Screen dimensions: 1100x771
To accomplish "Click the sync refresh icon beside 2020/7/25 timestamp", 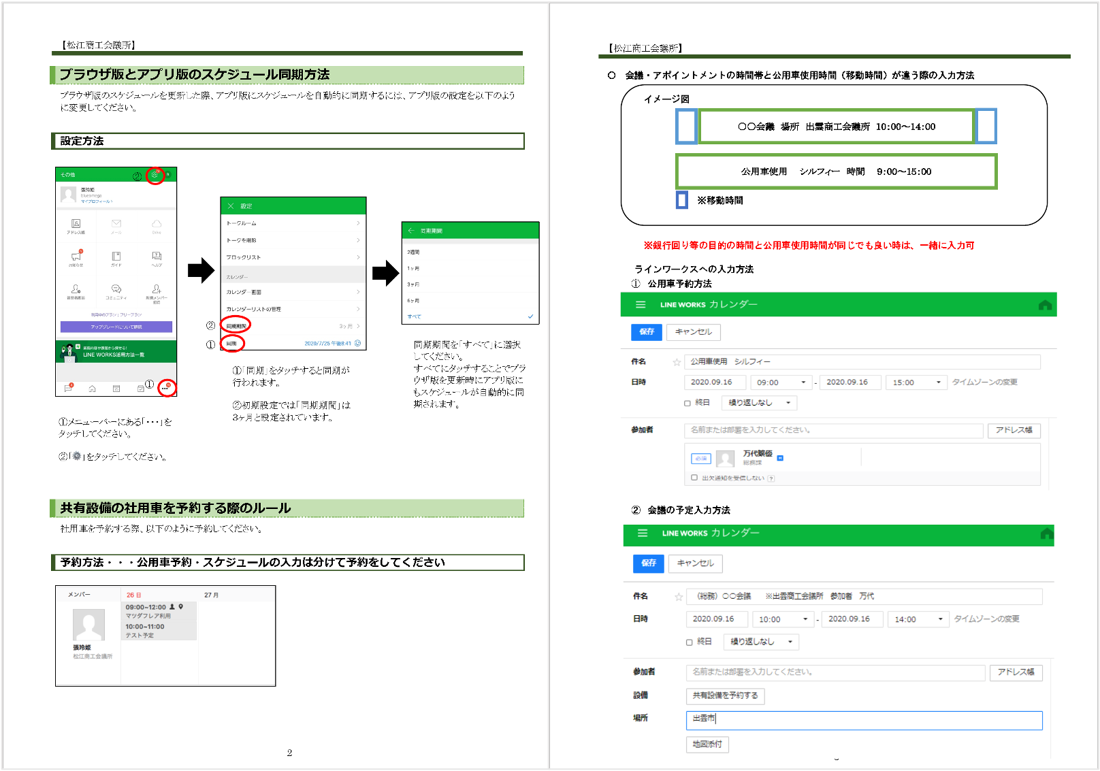I will coord(358,343).
